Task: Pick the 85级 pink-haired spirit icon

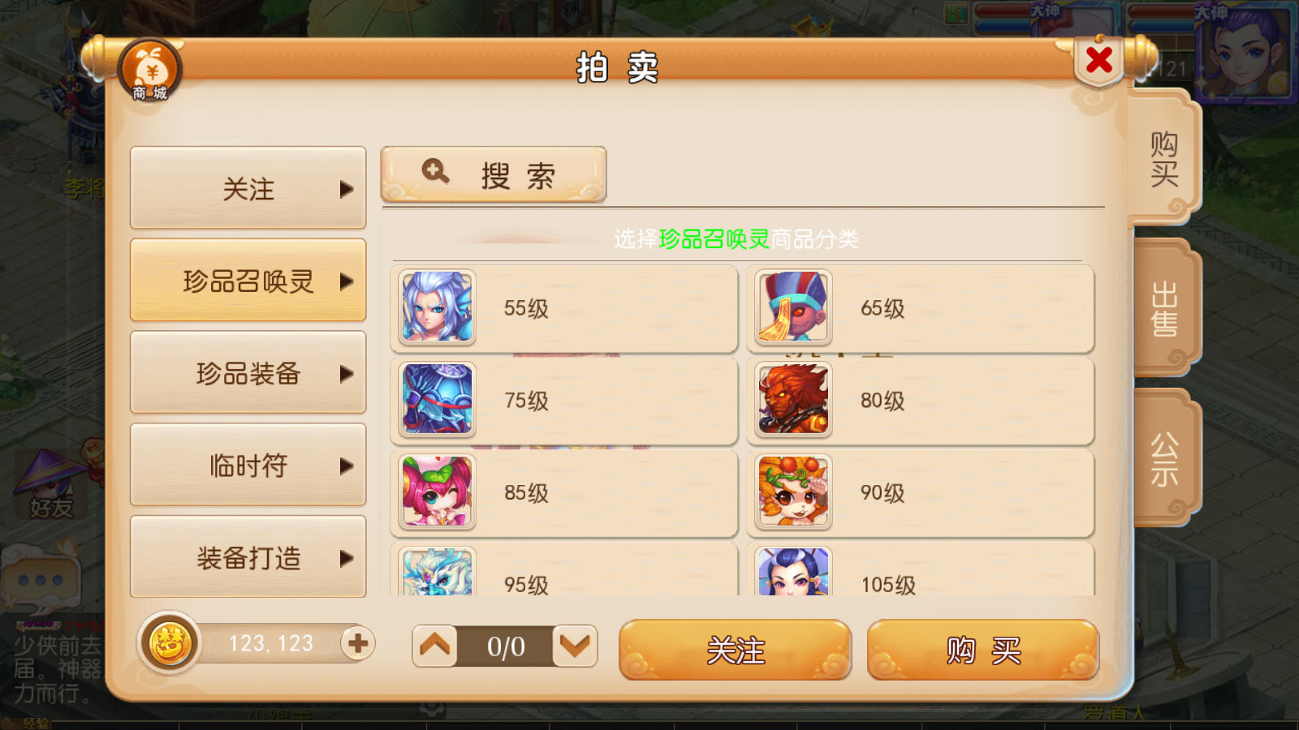Action: (437, 492)
